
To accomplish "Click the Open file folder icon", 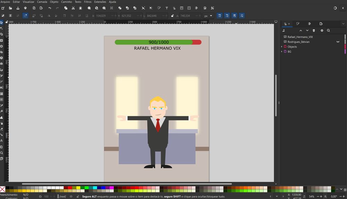I will (10, 8).
